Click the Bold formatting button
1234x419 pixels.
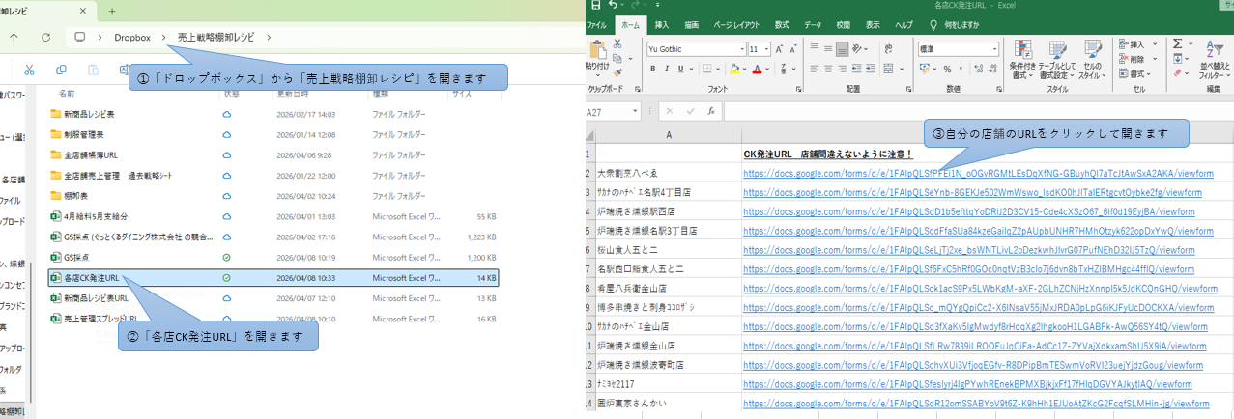tap(653, 69)
